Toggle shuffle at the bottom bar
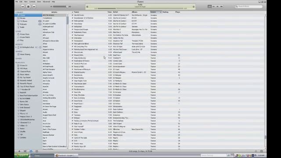This screenshot has width=281, height=158. click(25, 151)
